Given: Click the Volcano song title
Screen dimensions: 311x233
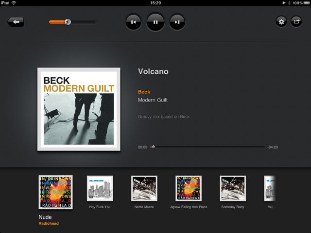Looking at the screenshot, I should [153, 71].
